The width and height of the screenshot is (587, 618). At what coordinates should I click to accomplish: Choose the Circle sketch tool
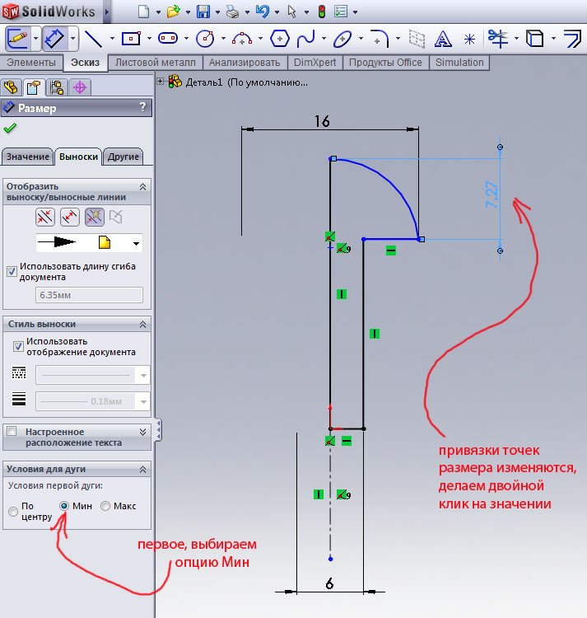(x=205, y=38)
